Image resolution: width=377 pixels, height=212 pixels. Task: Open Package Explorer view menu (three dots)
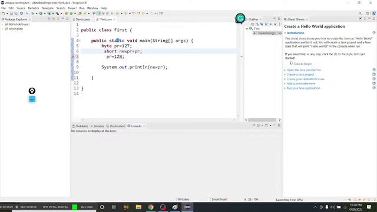58,19
